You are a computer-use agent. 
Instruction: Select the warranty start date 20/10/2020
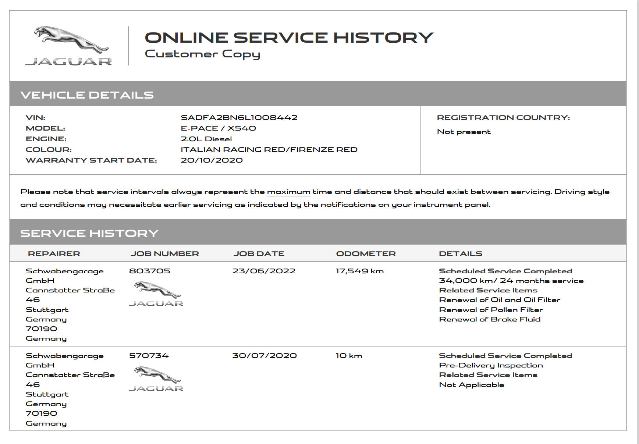(212, 160)
